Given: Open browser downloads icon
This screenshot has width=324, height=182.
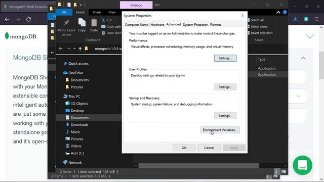Looking at the screenshot, I should point(295,19).
